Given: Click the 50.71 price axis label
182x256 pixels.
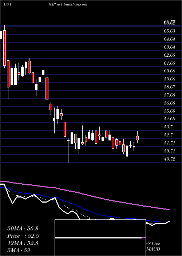Looking at the screenshot, I should pos(170,151).
